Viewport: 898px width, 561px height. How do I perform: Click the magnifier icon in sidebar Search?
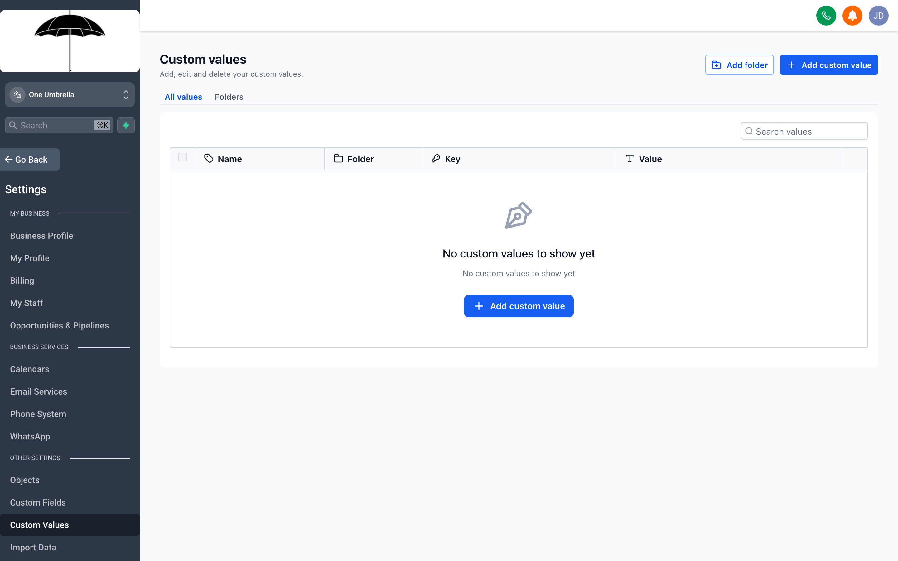point(13,125)
